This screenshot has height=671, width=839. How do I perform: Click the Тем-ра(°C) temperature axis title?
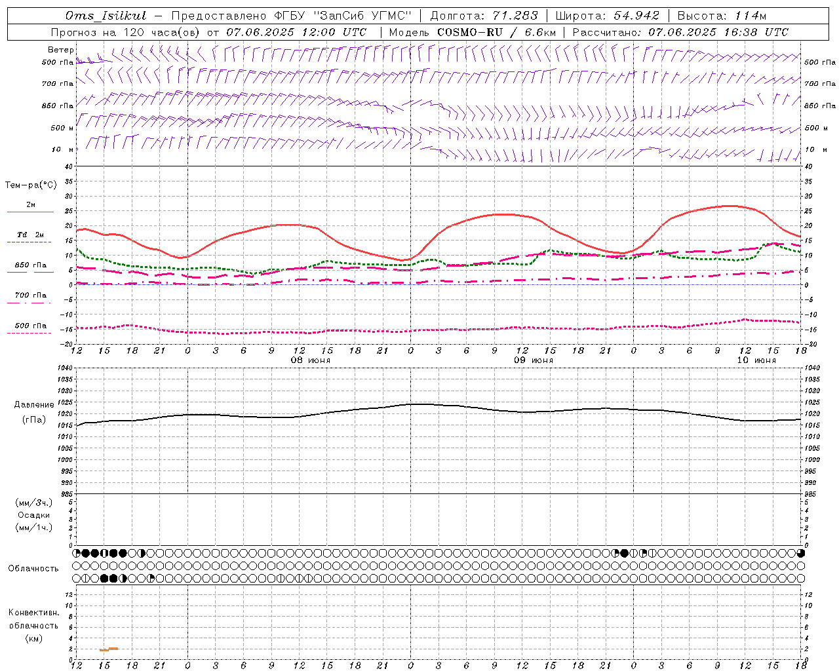[x=31, y=185]
